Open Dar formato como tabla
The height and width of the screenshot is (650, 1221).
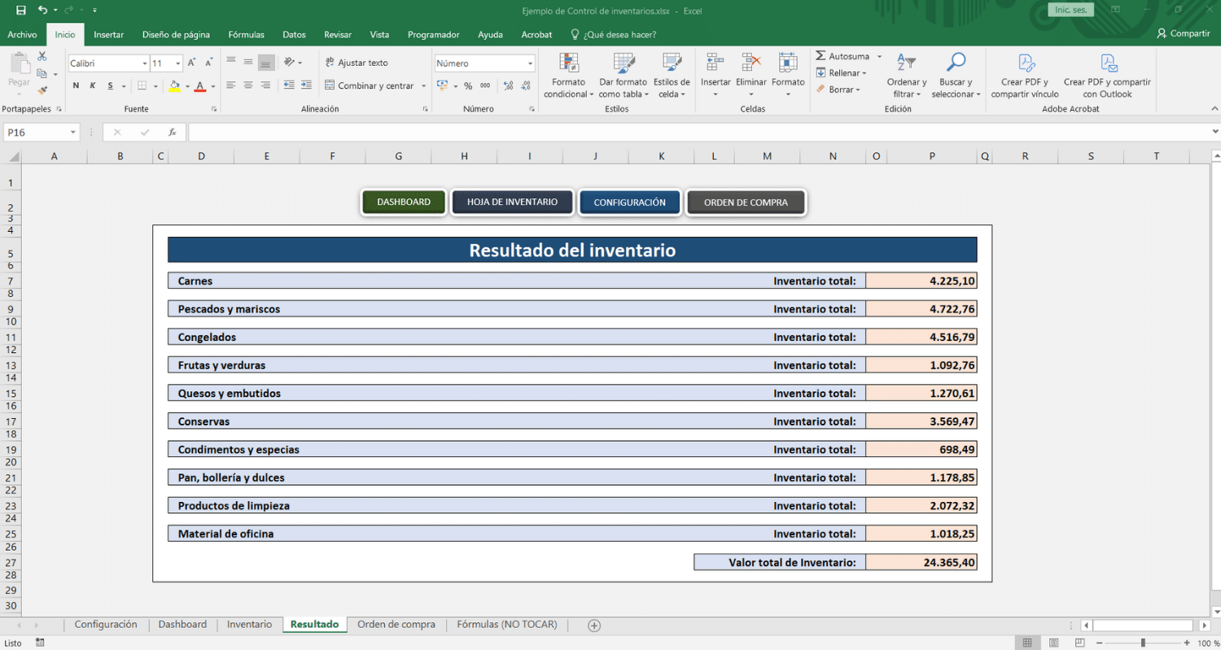click(x=624, y=76)
